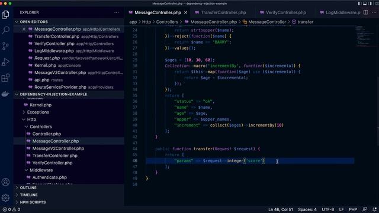Screen dimensions: 379x213
Task: Change language mode PHP
Action: pyautogui.click(x=353, y=209)
